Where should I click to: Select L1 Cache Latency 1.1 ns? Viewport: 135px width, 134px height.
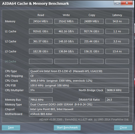click(x=117, y=31)
